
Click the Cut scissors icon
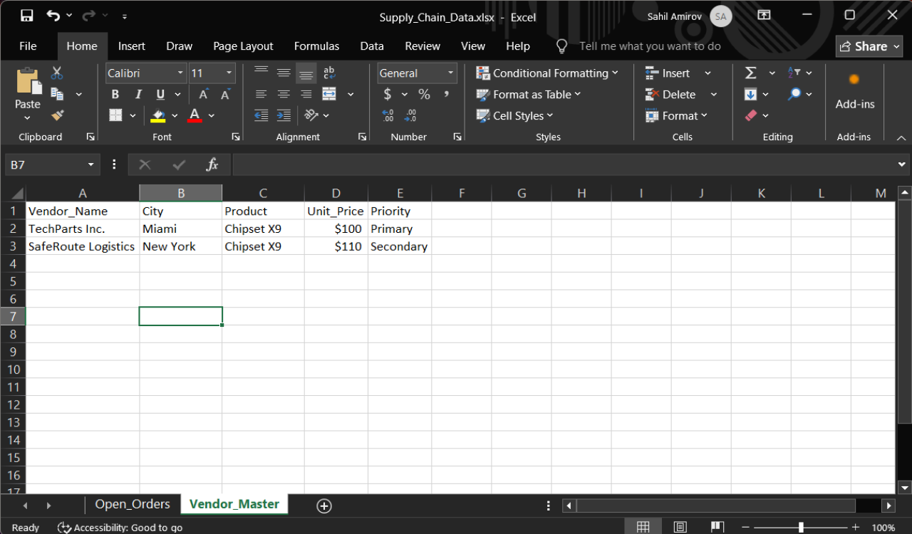57,73
